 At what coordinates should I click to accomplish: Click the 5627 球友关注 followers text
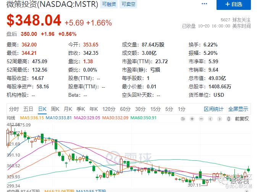point(236,20)
